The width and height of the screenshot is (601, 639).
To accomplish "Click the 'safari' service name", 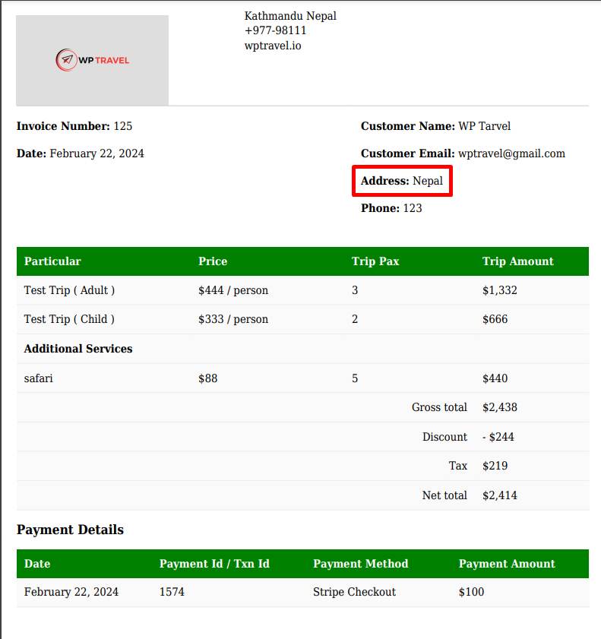I will click(38, 378).
